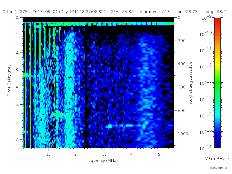Click the time delay tick label '5.'
The height and width of the screenshot is (174, 232).
[x=17, y=105]
